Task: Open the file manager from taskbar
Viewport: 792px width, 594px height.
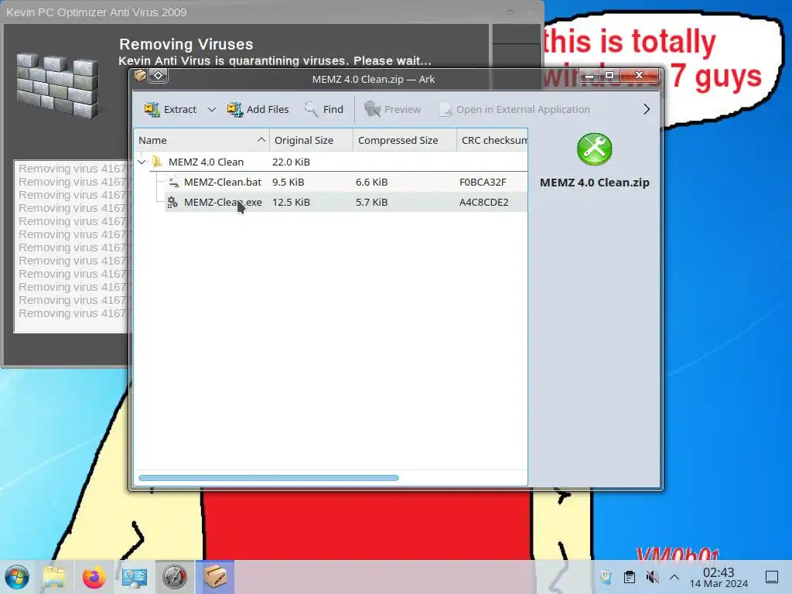Action: coord(54,577)
